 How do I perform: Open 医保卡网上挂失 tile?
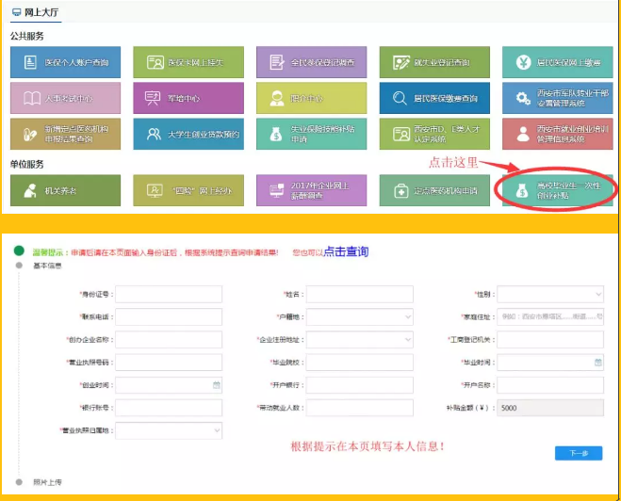pyautogui.click(x=188, y=62)
